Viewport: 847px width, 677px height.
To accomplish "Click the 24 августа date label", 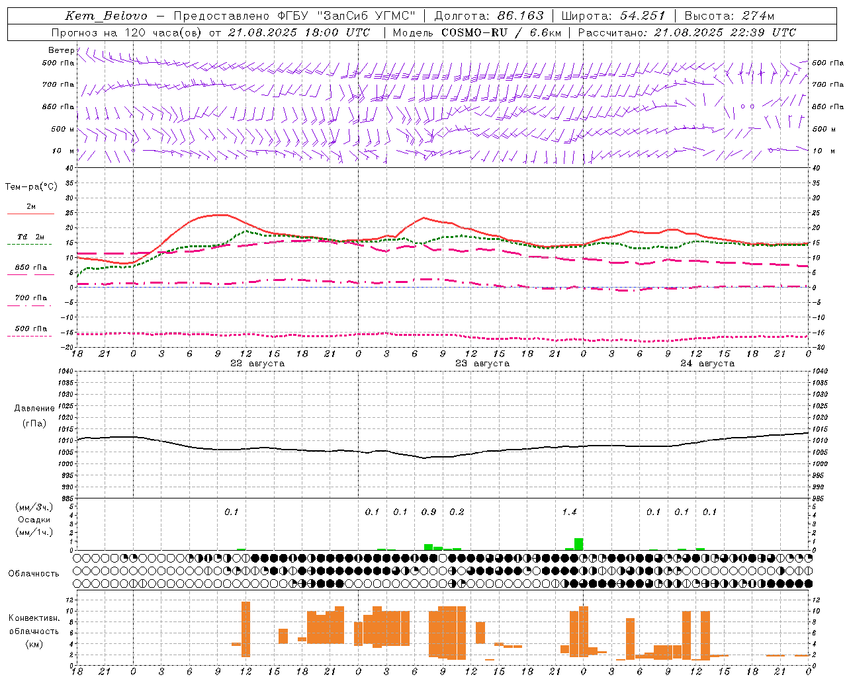I will pyautogui.click(x=707, y=364).
